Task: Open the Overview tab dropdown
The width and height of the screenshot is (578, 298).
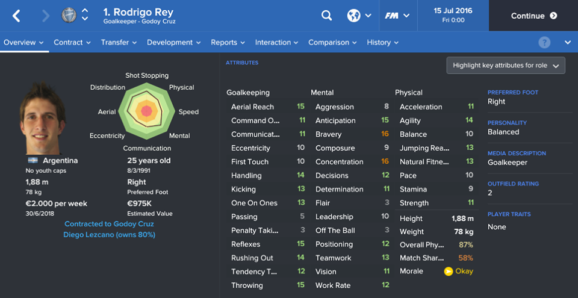Action: 24,42
